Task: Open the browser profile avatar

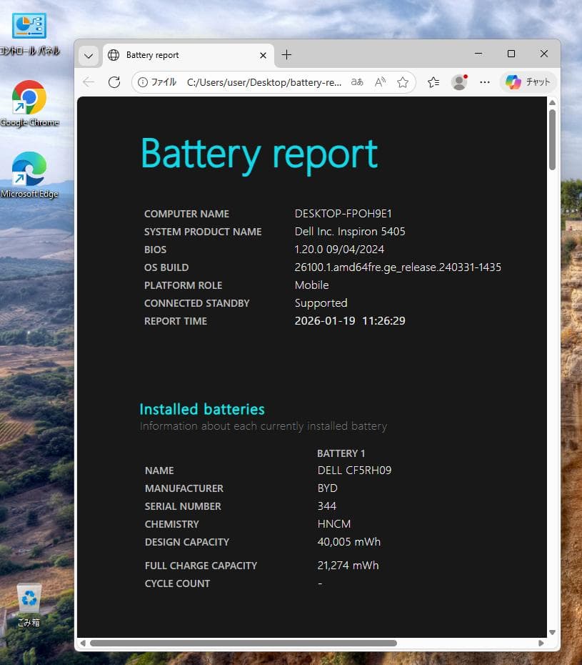Action: (458, 82)
